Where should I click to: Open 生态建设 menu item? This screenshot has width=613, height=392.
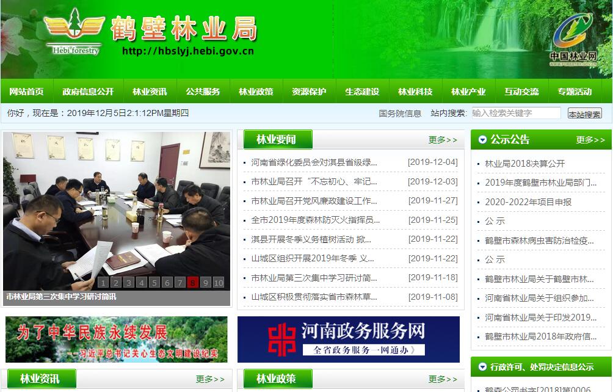tap(363, 92)
